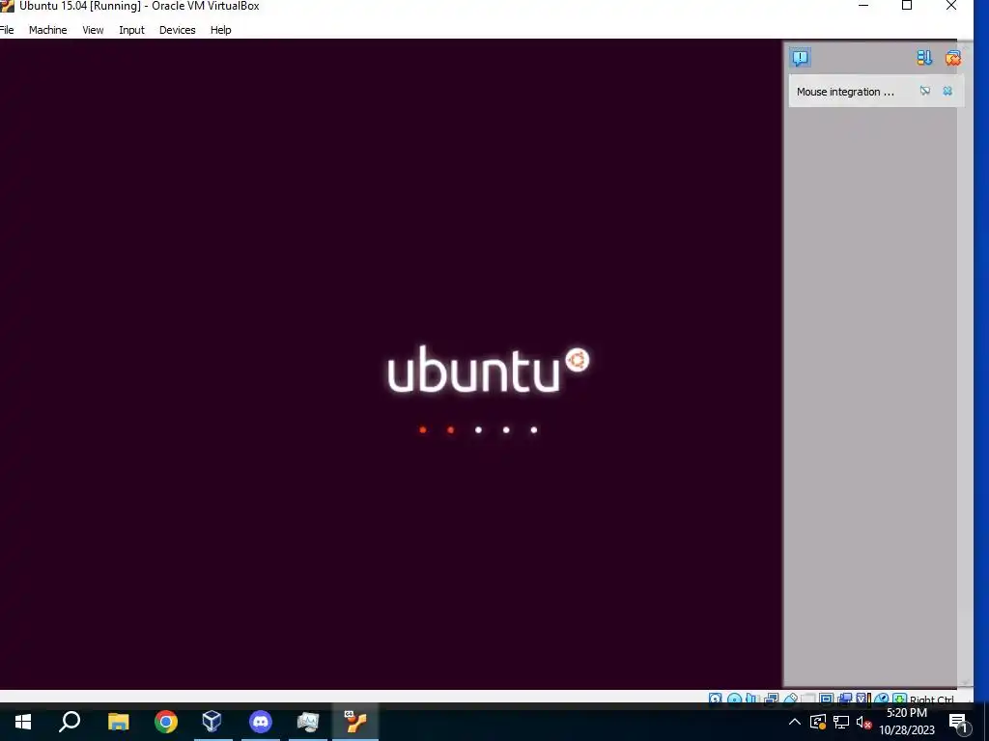Screen dimensions: 989x741
Task: Open the Machine menu
Action: [48, 30]
